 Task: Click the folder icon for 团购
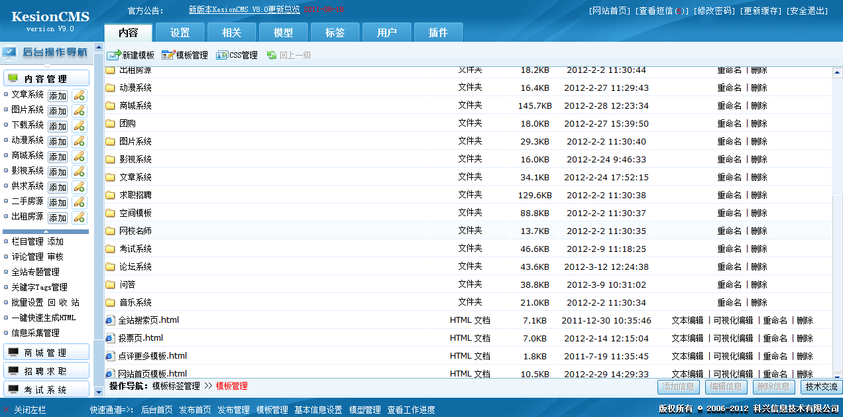pyautogui.click(x=110, y=123)
